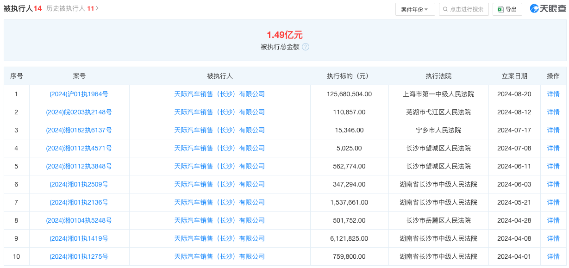Click the 导出 export button
This screenshot has height=268, width=569.
coord(507,9)
